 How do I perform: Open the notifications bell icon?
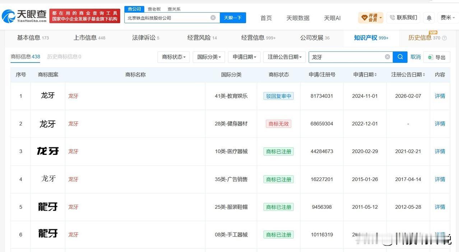click(x=429, y=18)
